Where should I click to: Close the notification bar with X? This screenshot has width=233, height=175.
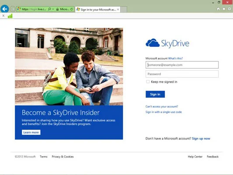(3, 16)
